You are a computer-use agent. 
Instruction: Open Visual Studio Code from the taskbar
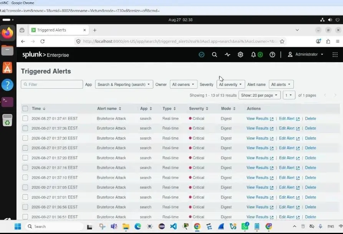coord(174,226)
